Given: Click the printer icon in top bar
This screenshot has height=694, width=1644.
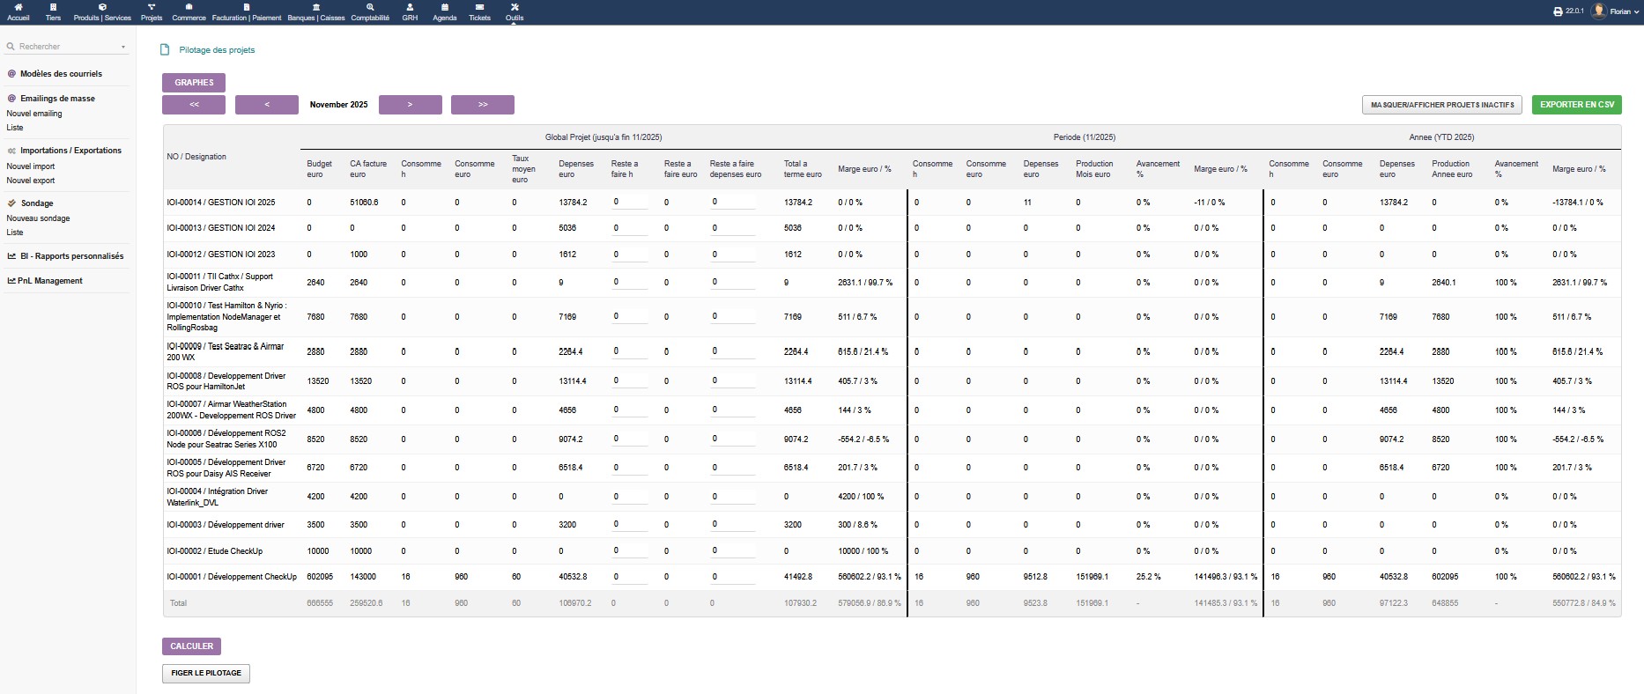Looking at the screenshot, I should (1558, 11).
